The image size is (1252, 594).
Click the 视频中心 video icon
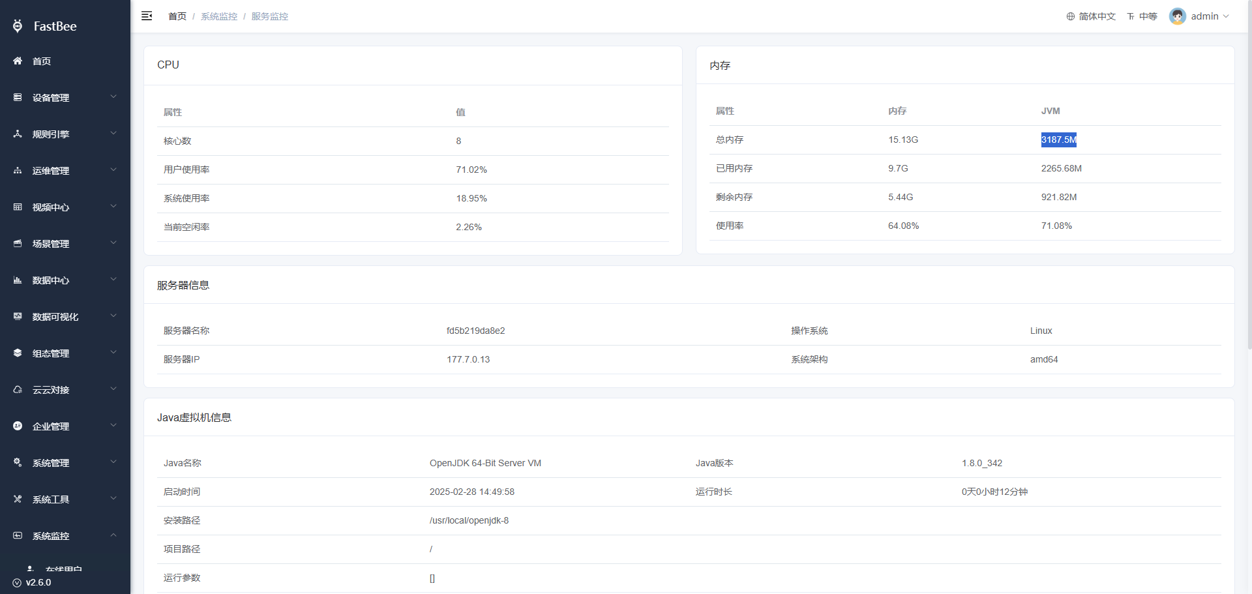tap(18, 207)
